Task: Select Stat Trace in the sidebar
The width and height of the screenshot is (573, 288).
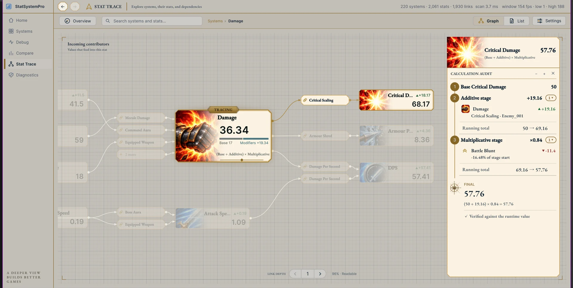Action: pyautogui.click(x=27, y=64)
